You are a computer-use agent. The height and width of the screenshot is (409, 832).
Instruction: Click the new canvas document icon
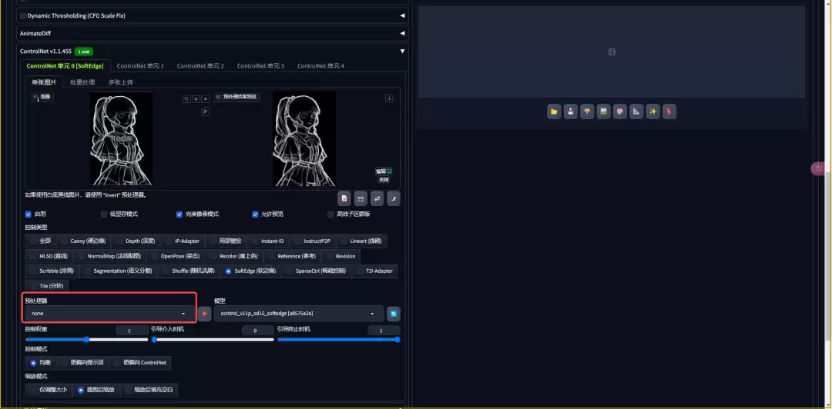pyautogui.click(x=344, y=198)
